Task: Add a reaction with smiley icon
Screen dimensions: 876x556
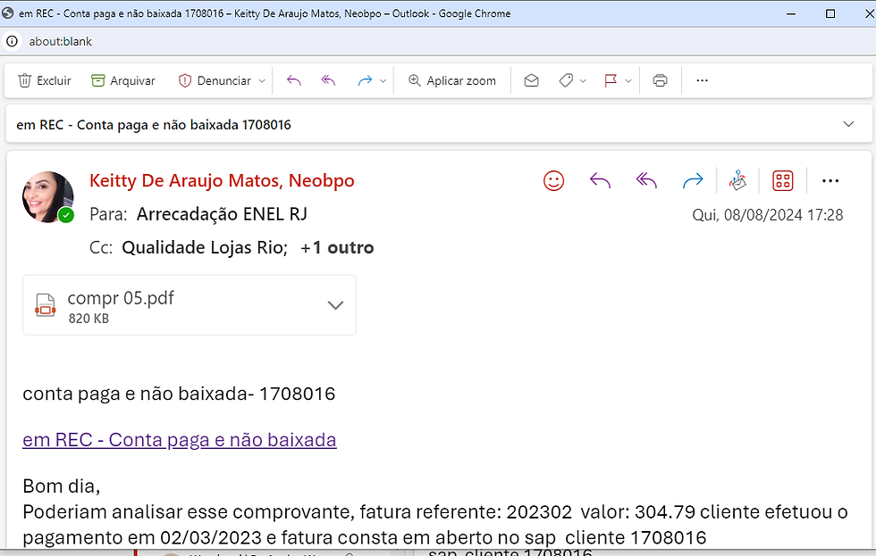Action: tap(553, 180)
